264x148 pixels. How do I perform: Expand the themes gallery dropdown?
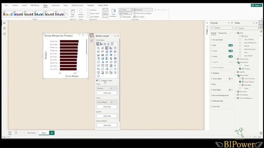coord(66,14)
